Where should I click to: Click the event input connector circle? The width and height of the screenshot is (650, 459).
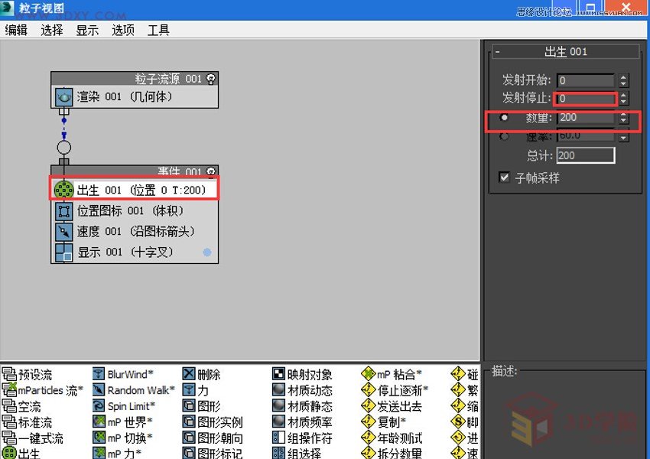pos(63,147)
